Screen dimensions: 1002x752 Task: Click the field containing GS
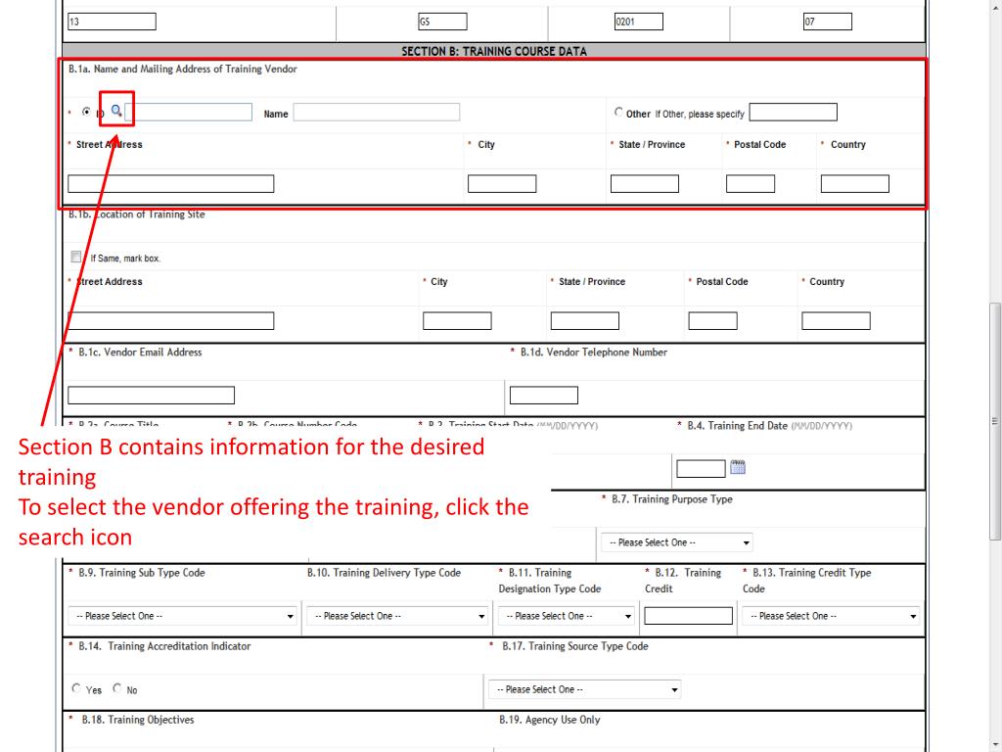[x=442, y=22]
